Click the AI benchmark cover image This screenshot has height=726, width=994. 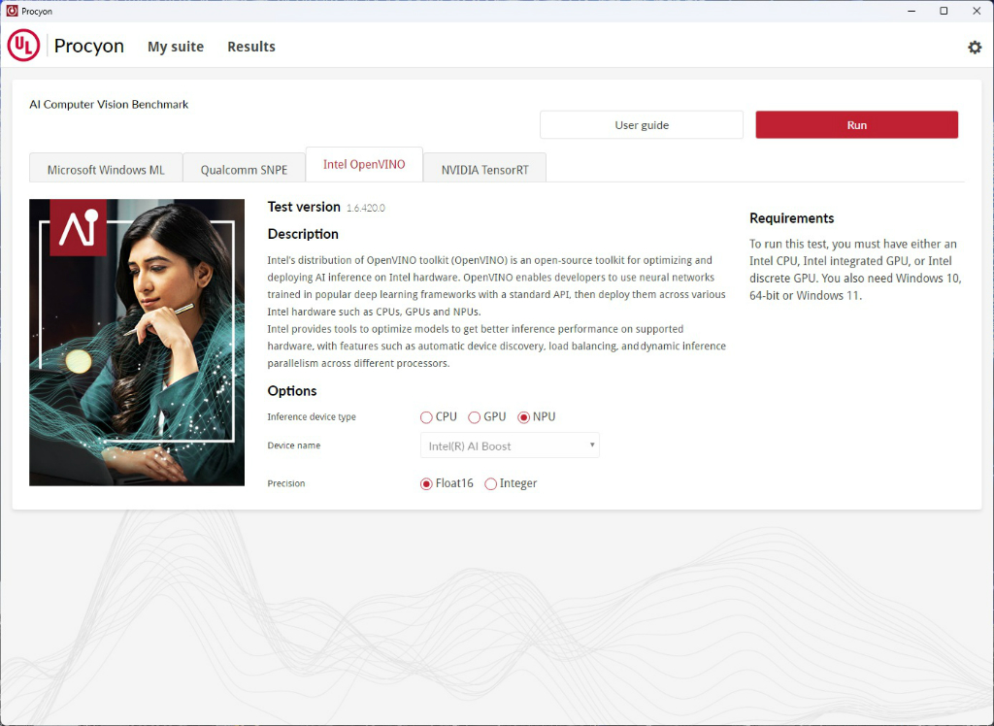pyautogui.click(x=137, y=343)
